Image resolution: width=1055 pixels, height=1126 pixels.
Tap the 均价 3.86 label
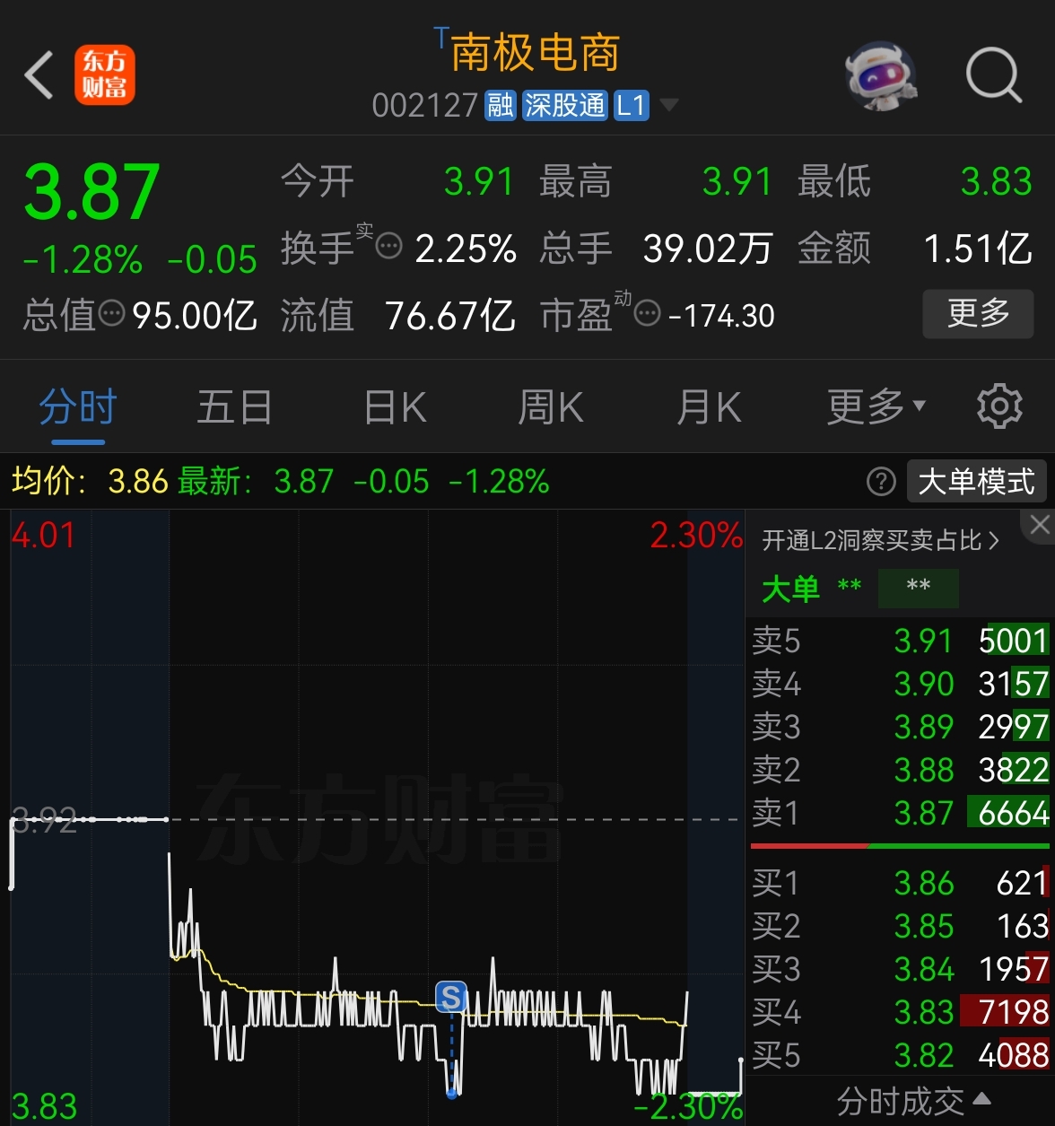point(90,482)
